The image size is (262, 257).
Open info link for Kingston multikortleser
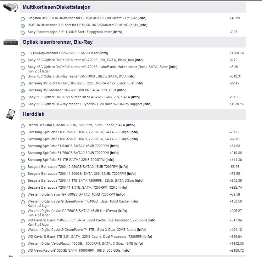coord(142,18)
